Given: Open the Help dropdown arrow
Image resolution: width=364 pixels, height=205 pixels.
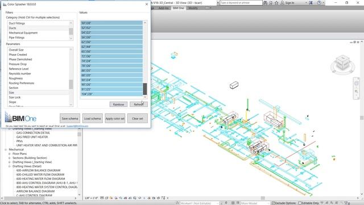Looking at the screenshot, I should click(324, 3).
